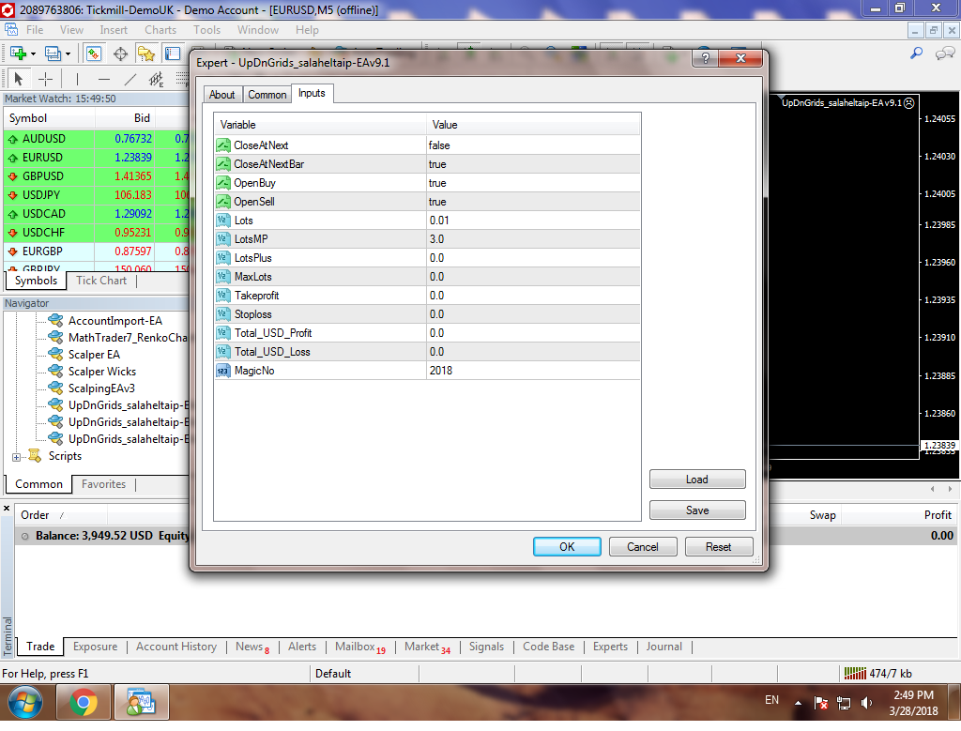This screenshot has width=961, height=731.
Task: Click the CloseAtNext value false cell
Action: [533, 145]
